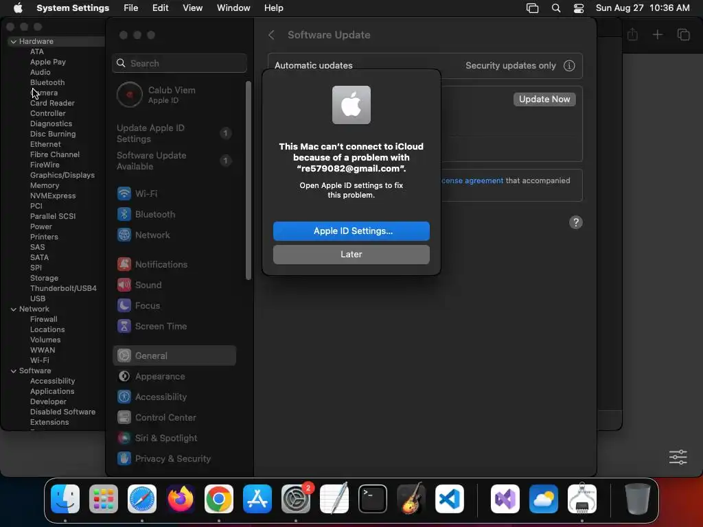Viewport: 703px width, 527px height.
Task: Click the tab overview icon in background window
Action: 683,34
